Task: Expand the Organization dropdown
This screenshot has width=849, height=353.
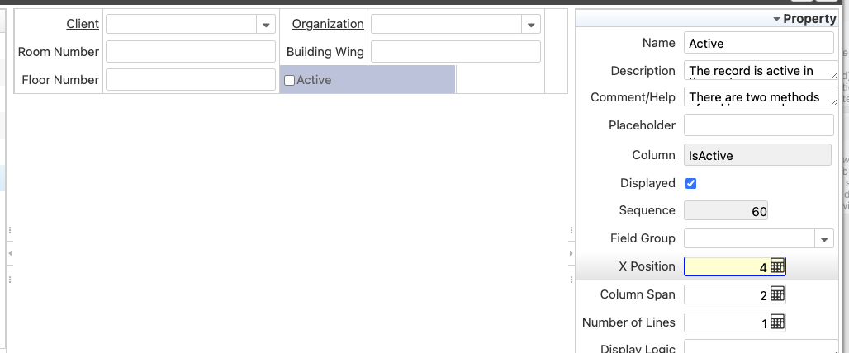Action: tap(530, 25)
